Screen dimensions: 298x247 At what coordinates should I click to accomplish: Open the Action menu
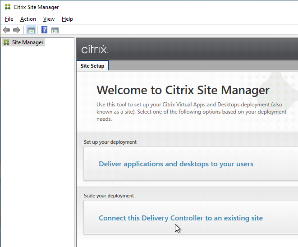point(28,19)
